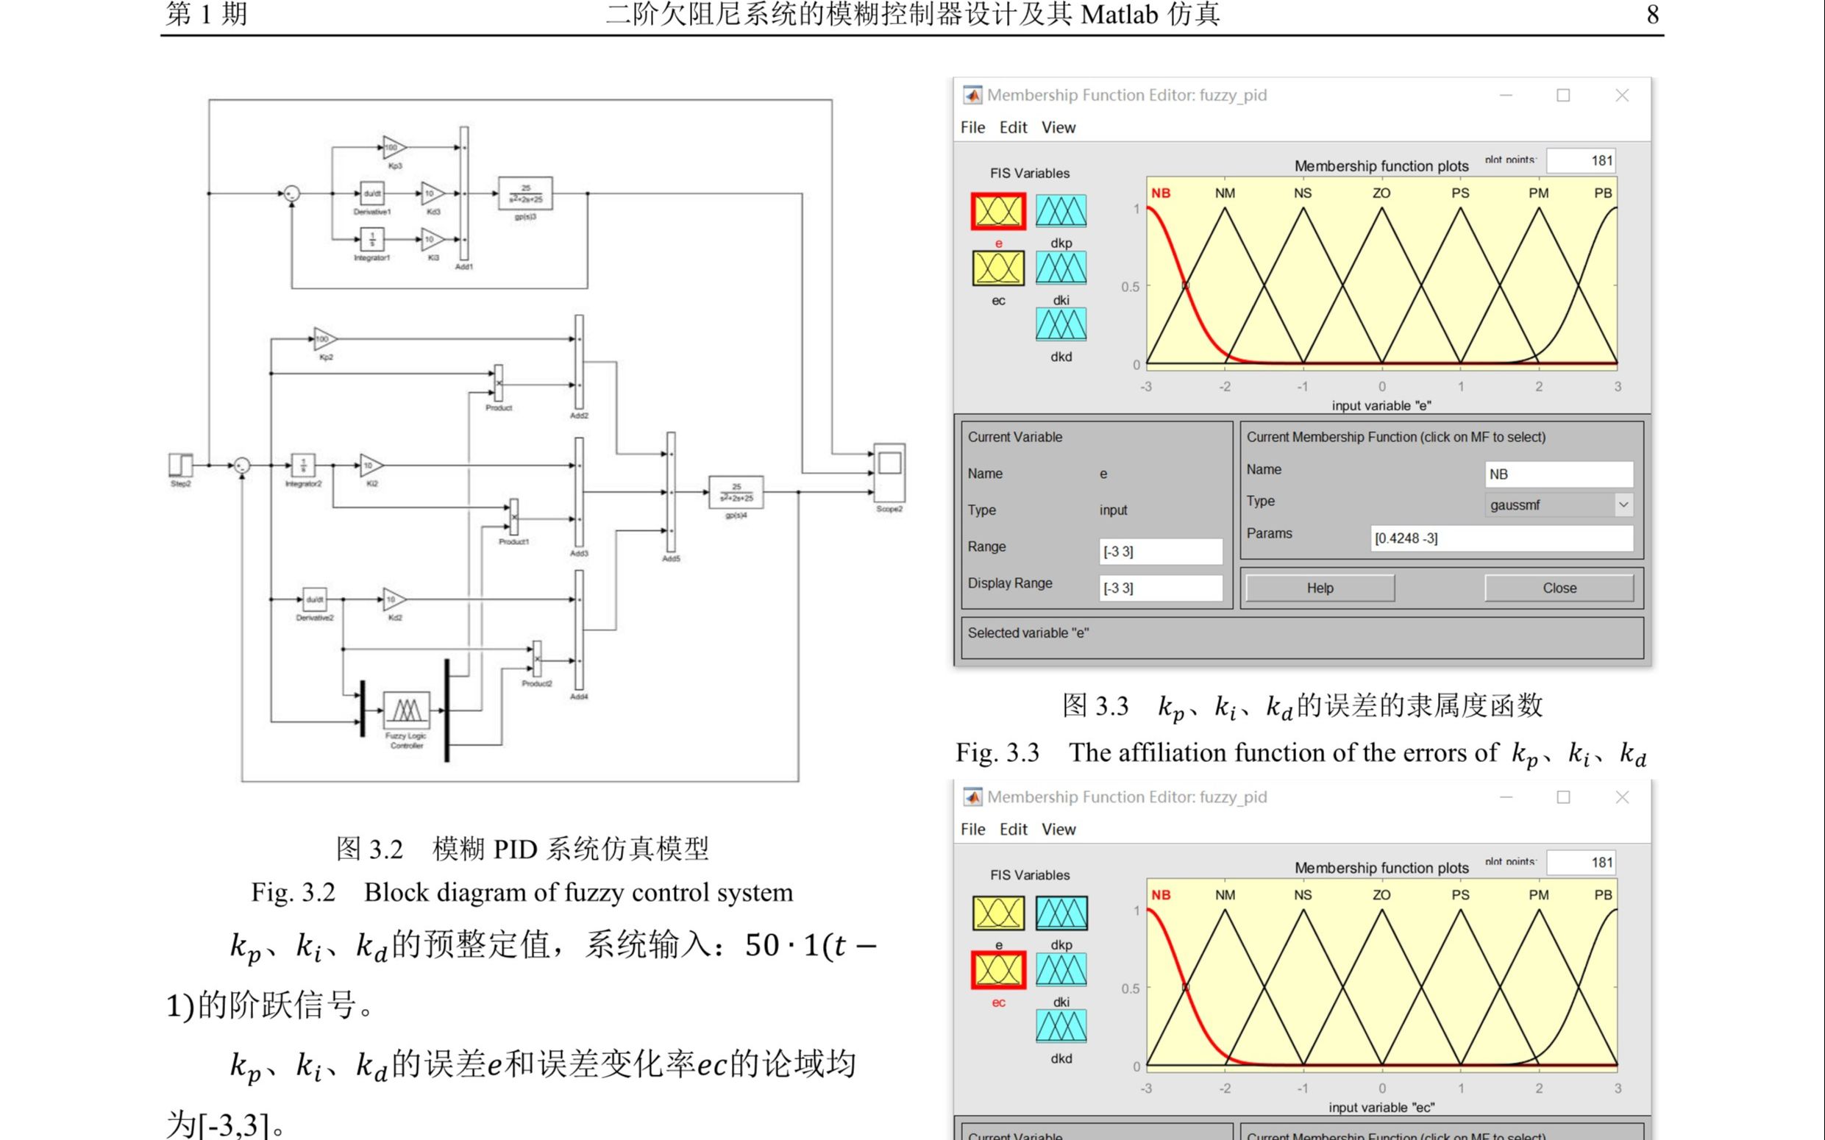This screenshot has width=1825, height=1140.
Task: Open the Edit menu in lower editor
Action: 1013,830
